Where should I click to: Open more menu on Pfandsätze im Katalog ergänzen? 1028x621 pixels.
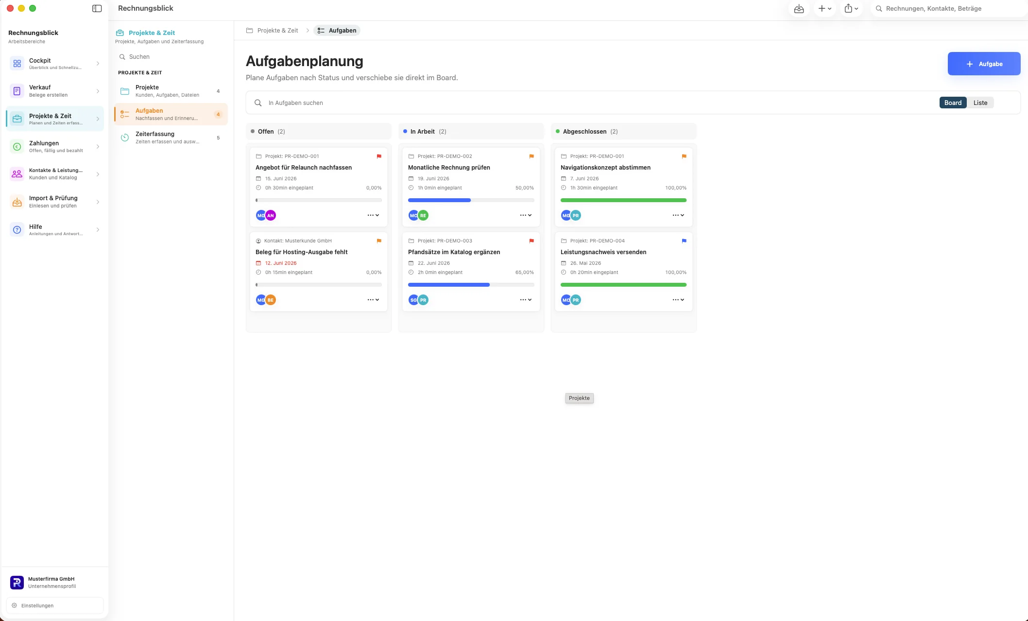pyautogui.click(x=526, y=300)
